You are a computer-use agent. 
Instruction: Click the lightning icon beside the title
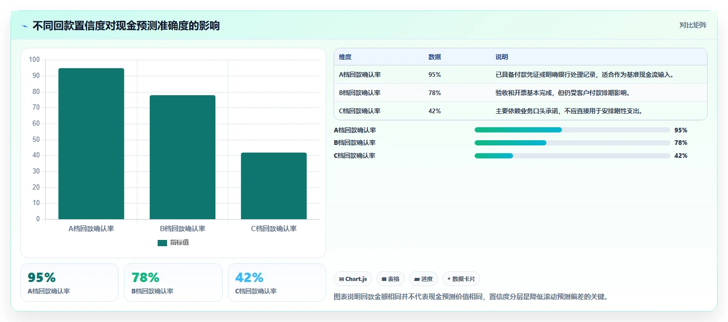click(24, 26)
